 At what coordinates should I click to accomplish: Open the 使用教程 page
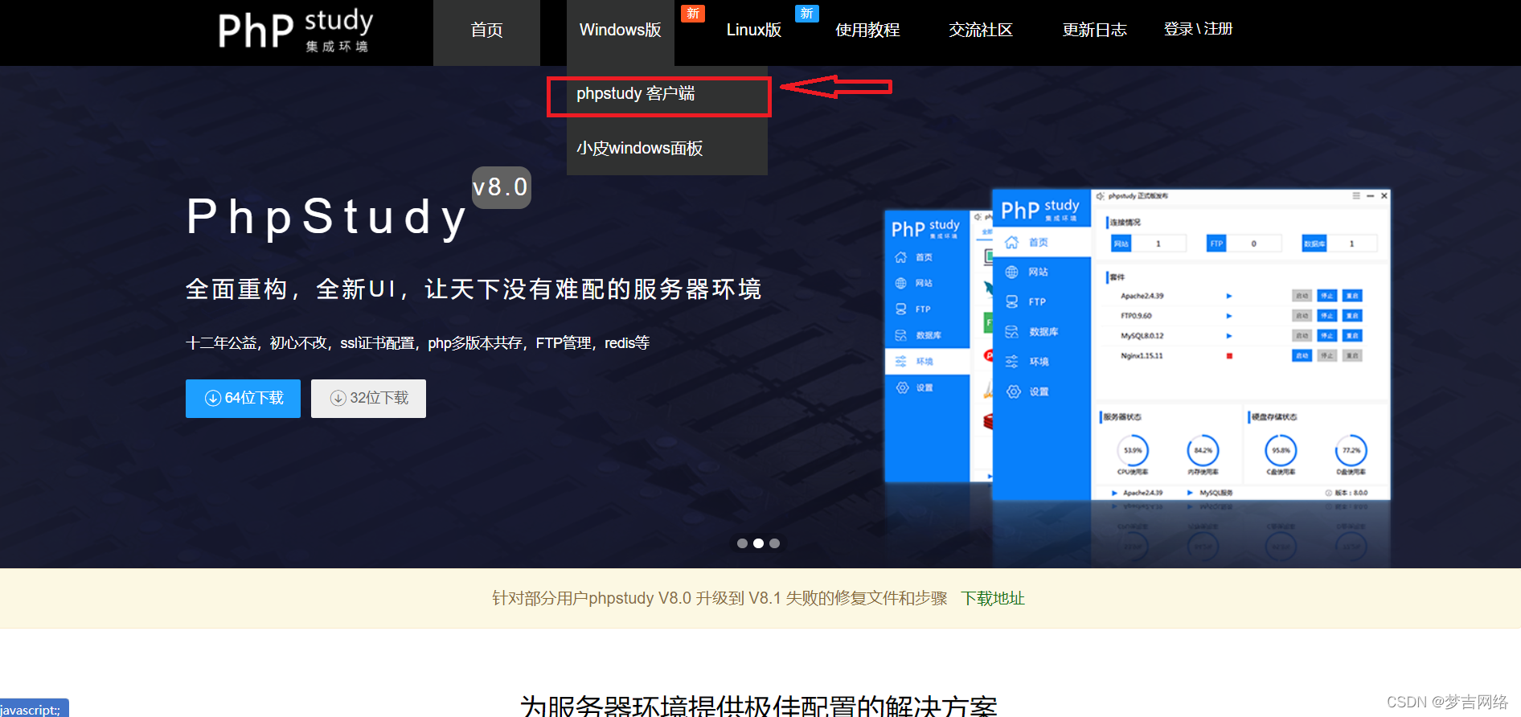pyautogui.click(x=867, y=31)
